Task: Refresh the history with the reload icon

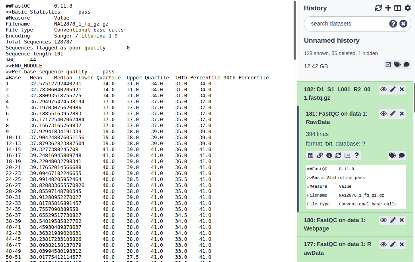Action: click(x=378, y=8)
